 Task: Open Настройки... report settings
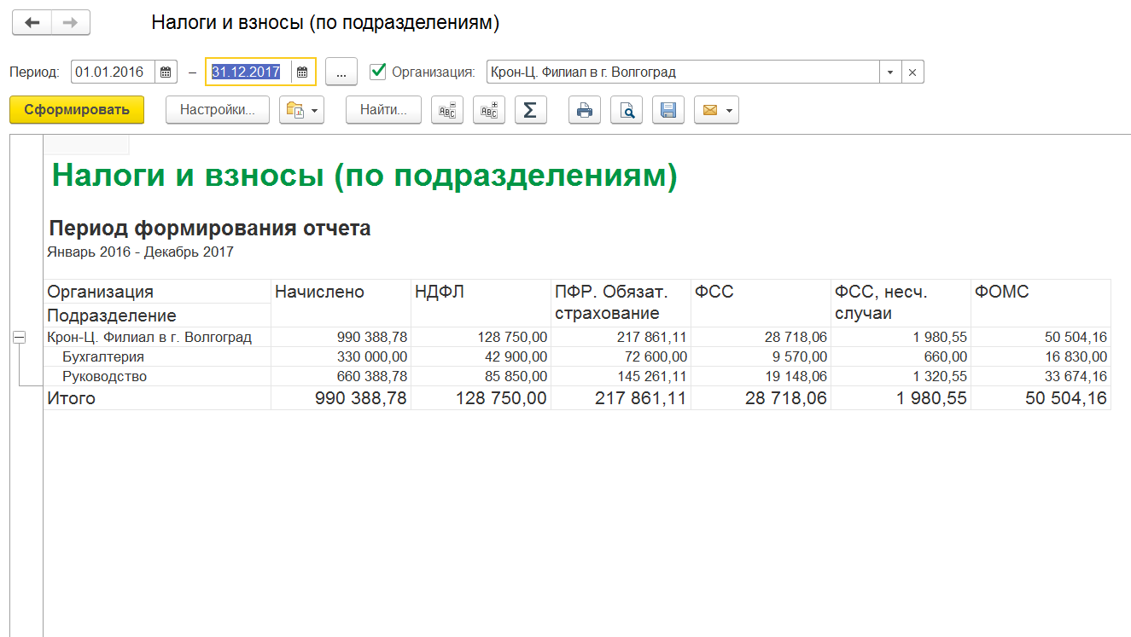[x=218, y=109]
